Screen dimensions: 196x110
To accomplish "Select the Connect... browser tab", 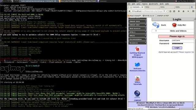I will tap(136, 7).
